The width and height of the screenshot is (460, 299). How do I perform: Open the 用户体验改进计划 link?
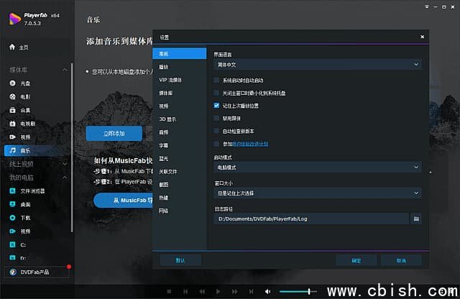coord(250,144)
